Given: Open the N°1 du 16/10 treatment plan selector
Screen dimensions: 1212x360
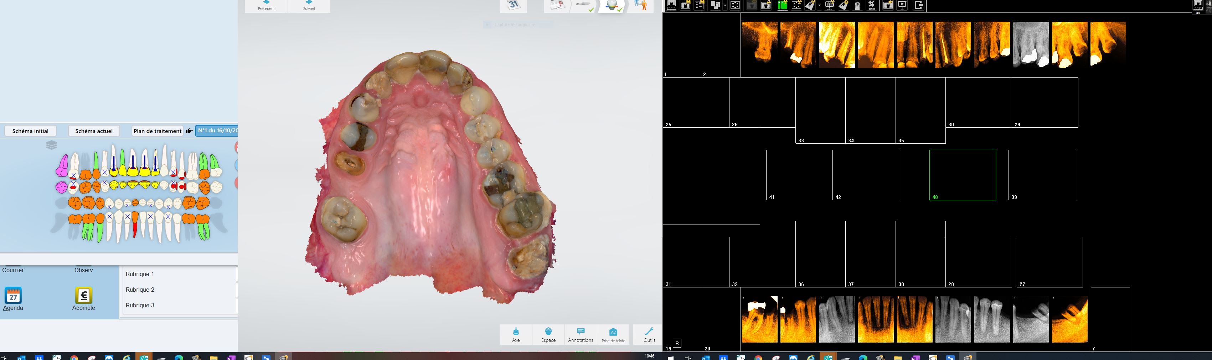Looking at the screenshot, I should [x=216, y=131].
